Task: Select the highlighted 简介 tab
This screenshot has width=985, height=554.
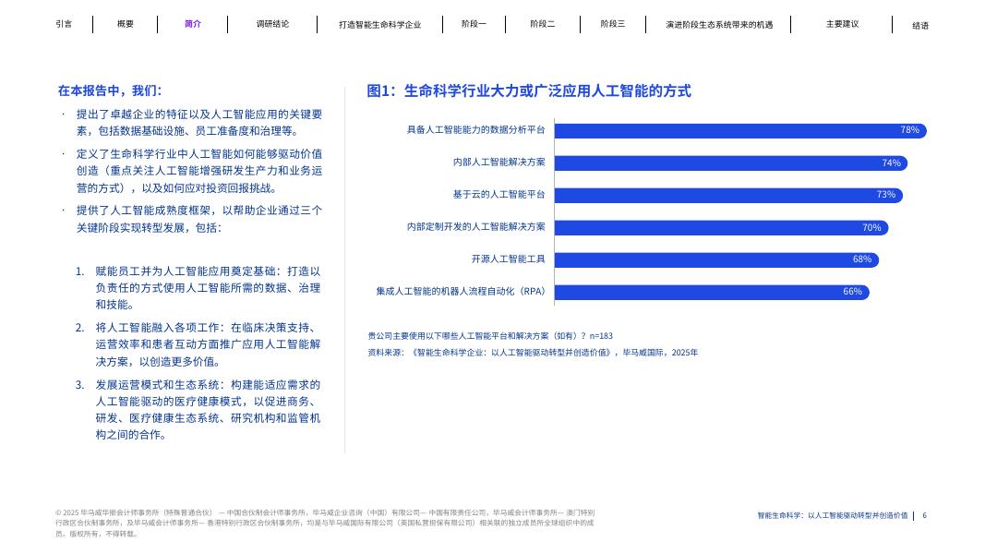Action: (193, 24)
